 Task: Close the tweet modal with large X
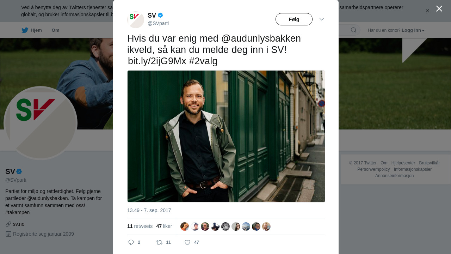pyautogui.click(x=439, y=8)
